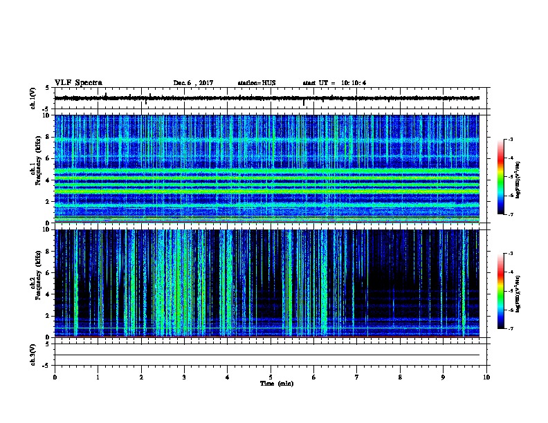
Task: Click the 'start UT = 10:10:4' header text
Action: 334,83
